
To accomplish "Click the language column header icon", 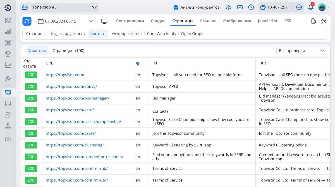I will [x=138, y=63].
